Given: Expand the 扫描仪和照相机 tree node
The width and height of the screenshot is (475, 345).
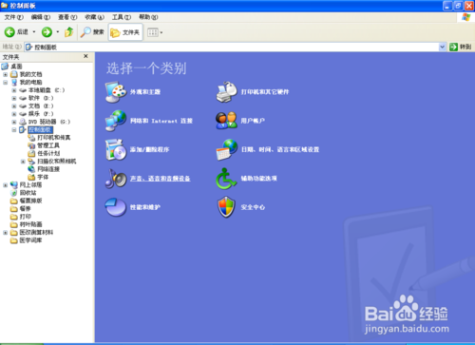Looking at the screenshot, I should point(23,162).
